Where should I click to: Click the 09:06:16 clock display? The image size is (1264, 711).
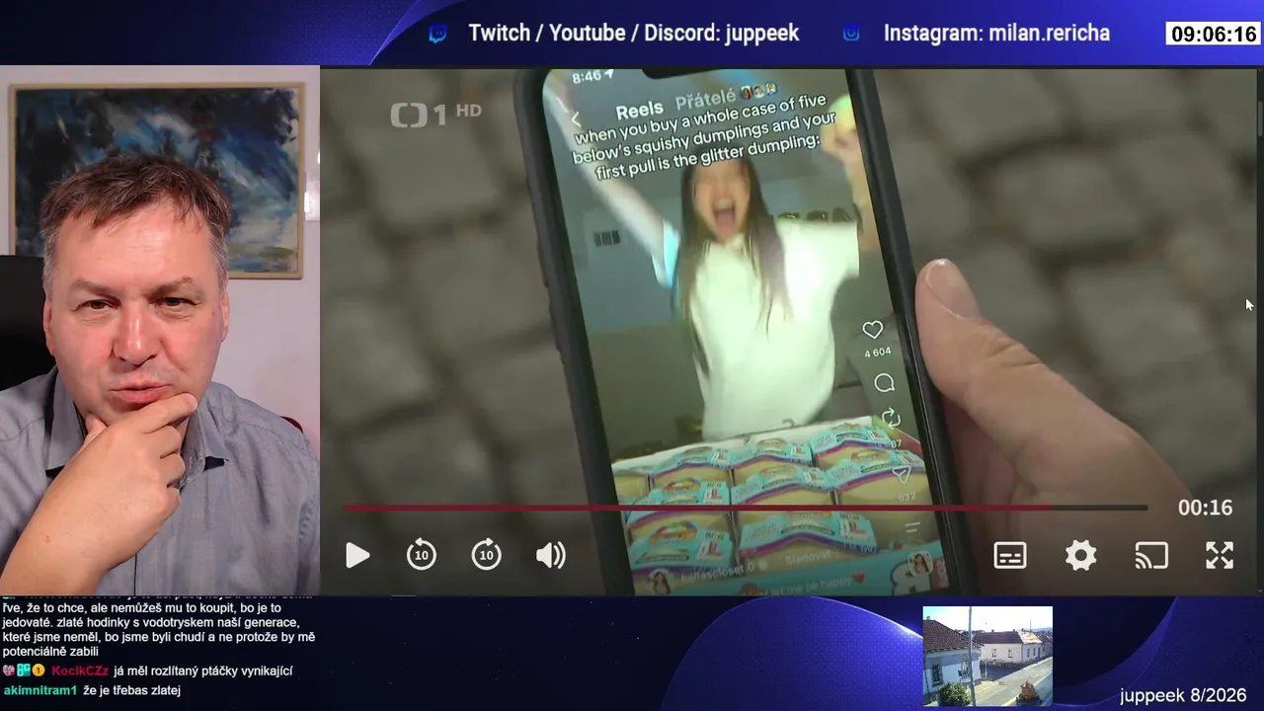coord(1213,35)
